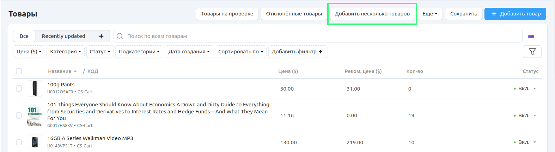Focus the Поиск по всем товарам field

click(x=317, y=36)
